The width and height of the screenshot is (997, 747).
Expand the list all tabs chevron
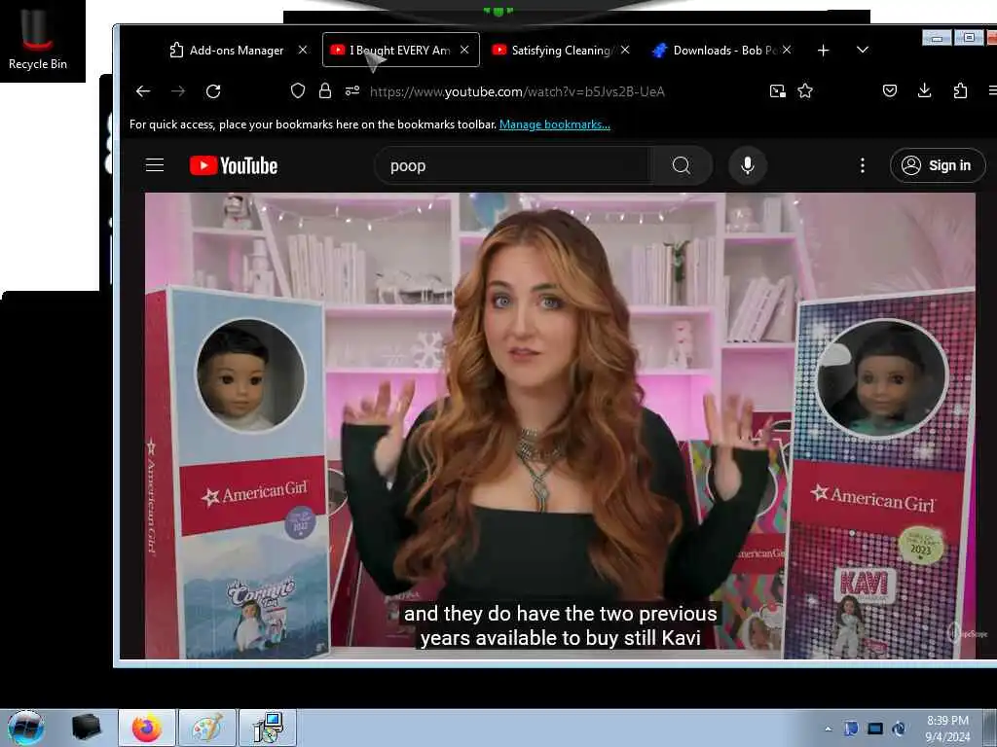(863, 50)
